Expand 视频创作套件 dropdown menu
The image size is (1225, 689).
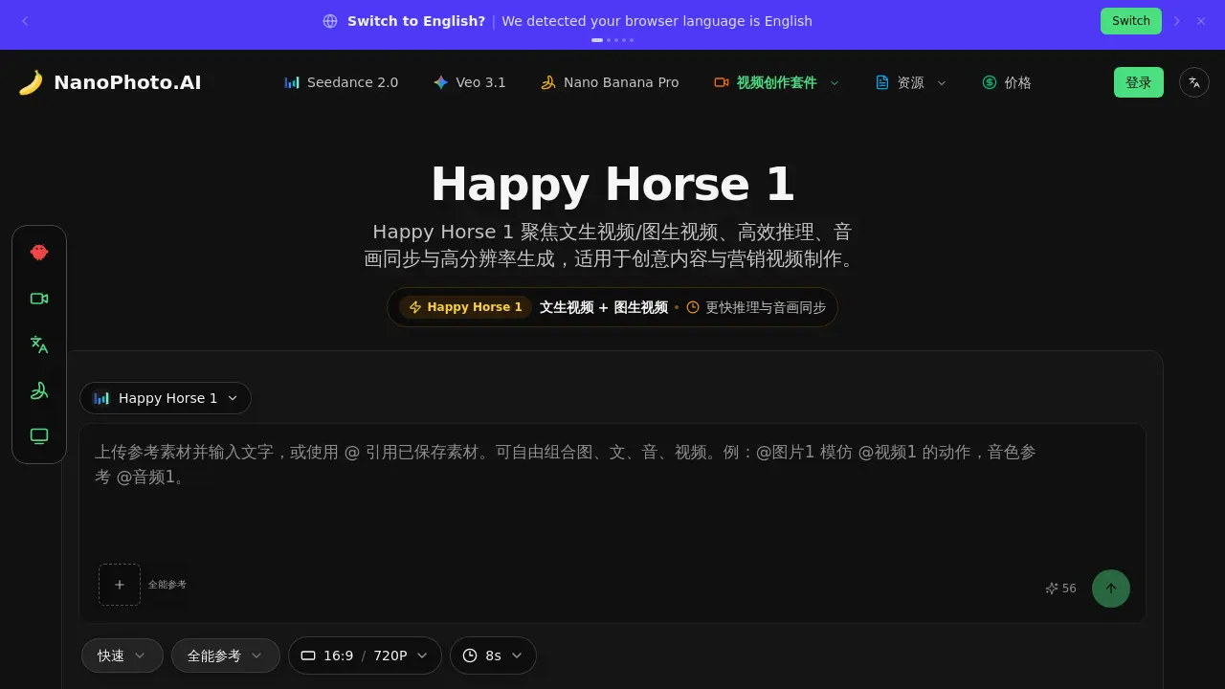tap(777, 82)
